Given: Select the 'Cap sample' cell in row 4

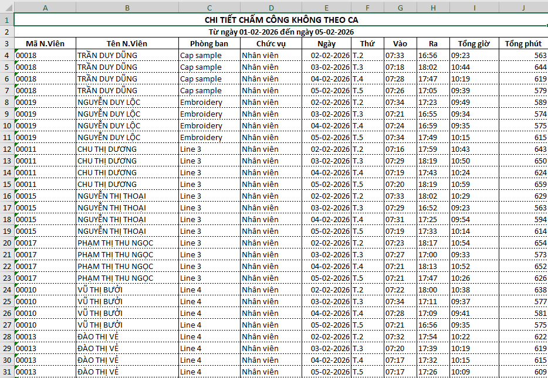Looking at the screenshot, I should click(209, 55).
